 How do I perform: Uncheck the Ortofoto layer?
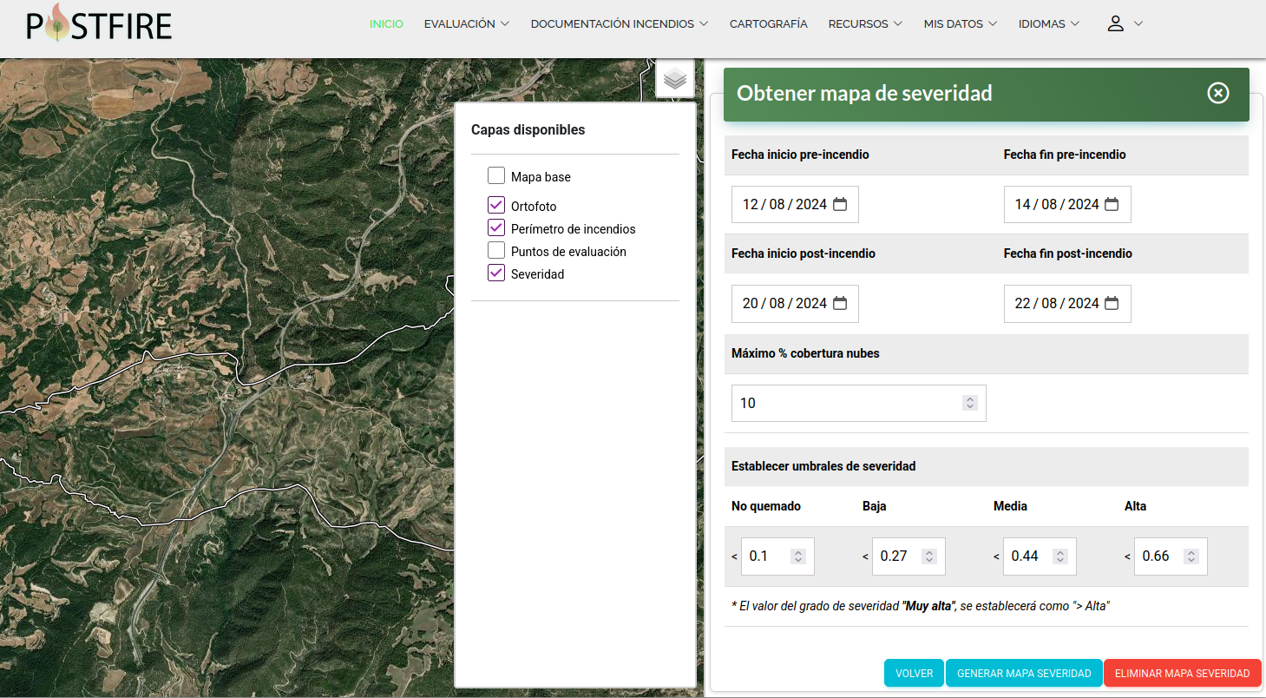(496, 206)
